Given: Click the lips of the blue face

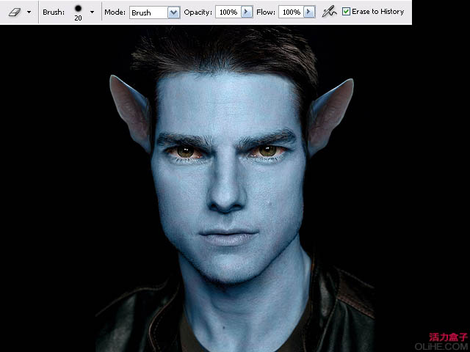Looking at the screenshot, I should pos(227,238).
